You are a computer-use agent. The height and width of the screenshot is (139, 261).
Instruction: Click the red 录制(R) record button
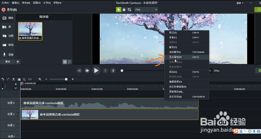click(x=9, y=10)
